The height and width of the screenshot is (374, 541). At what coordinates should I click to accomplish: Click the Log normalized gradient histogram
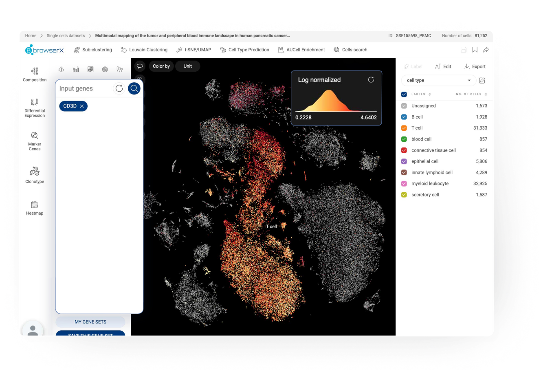(336, 101)
